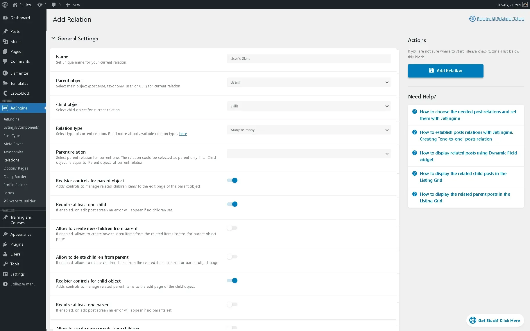Open Relations submenu item

point(11,160)
